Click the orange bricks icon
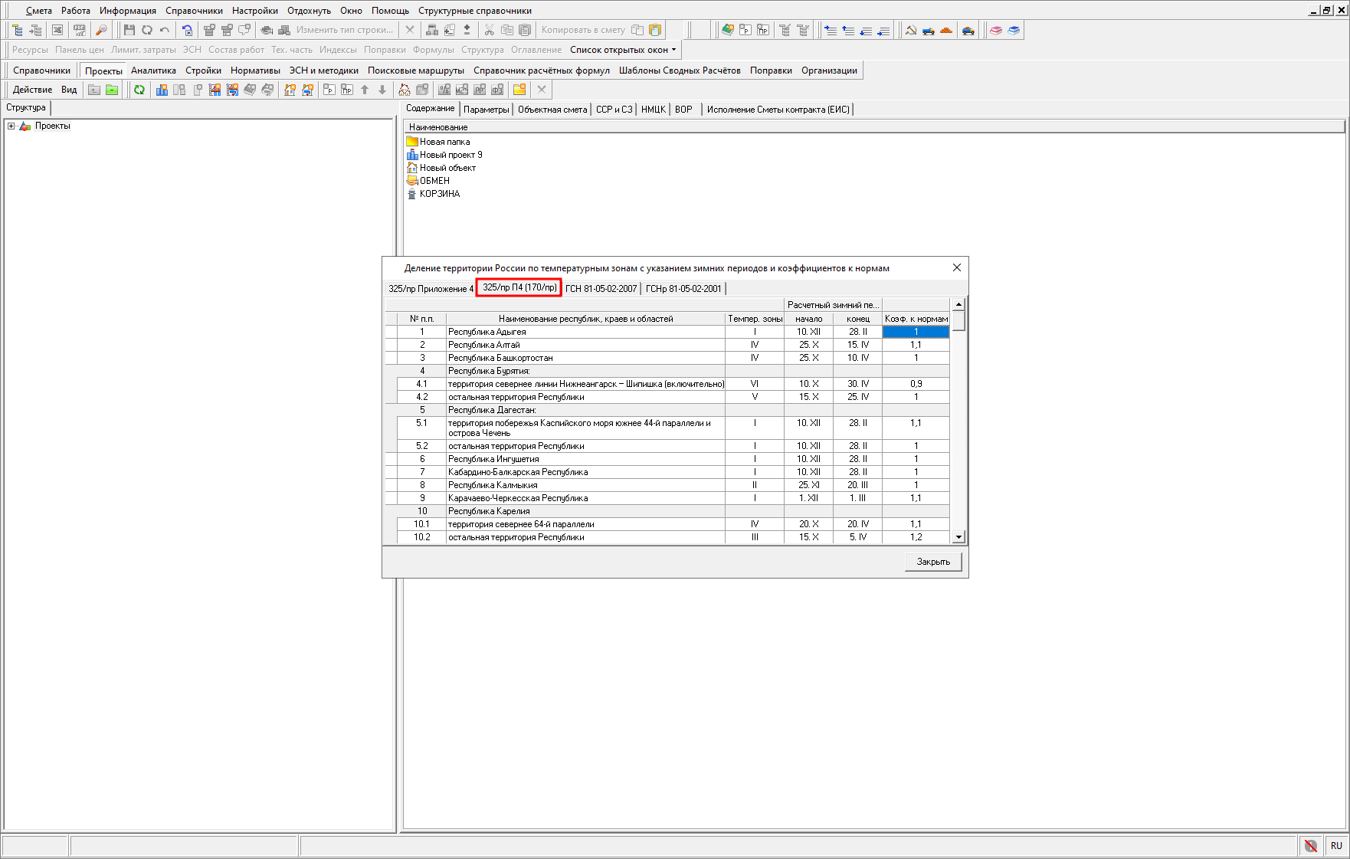The image size is (1350, 859). click(x=946, y=31)
